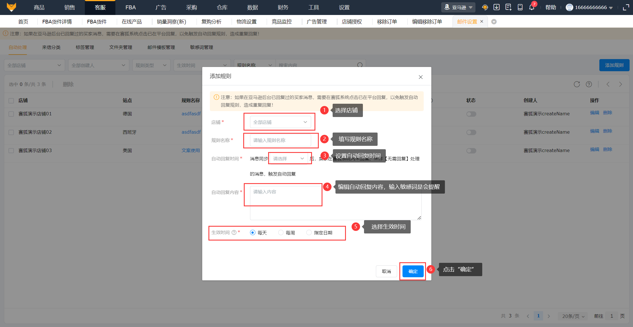Click the help question mark above table
Viewport: 633px width, 327px height.
589,84
